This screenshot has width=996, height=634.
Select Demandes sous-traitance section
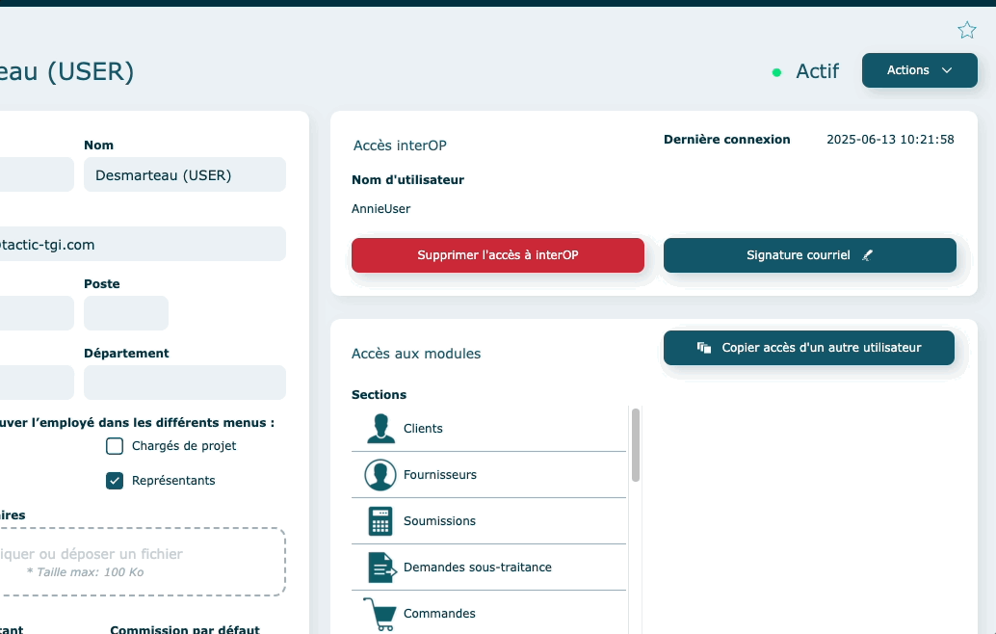[x=477, y=568]
